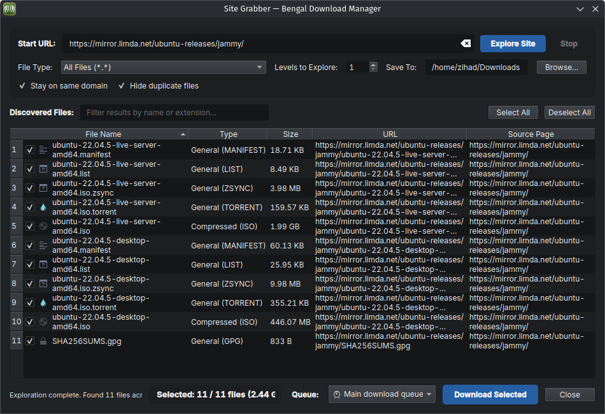Click the unknown file icon for live-server amd64.list
The width and height of the screenshot is (605, 414).
tap(43, 169)
